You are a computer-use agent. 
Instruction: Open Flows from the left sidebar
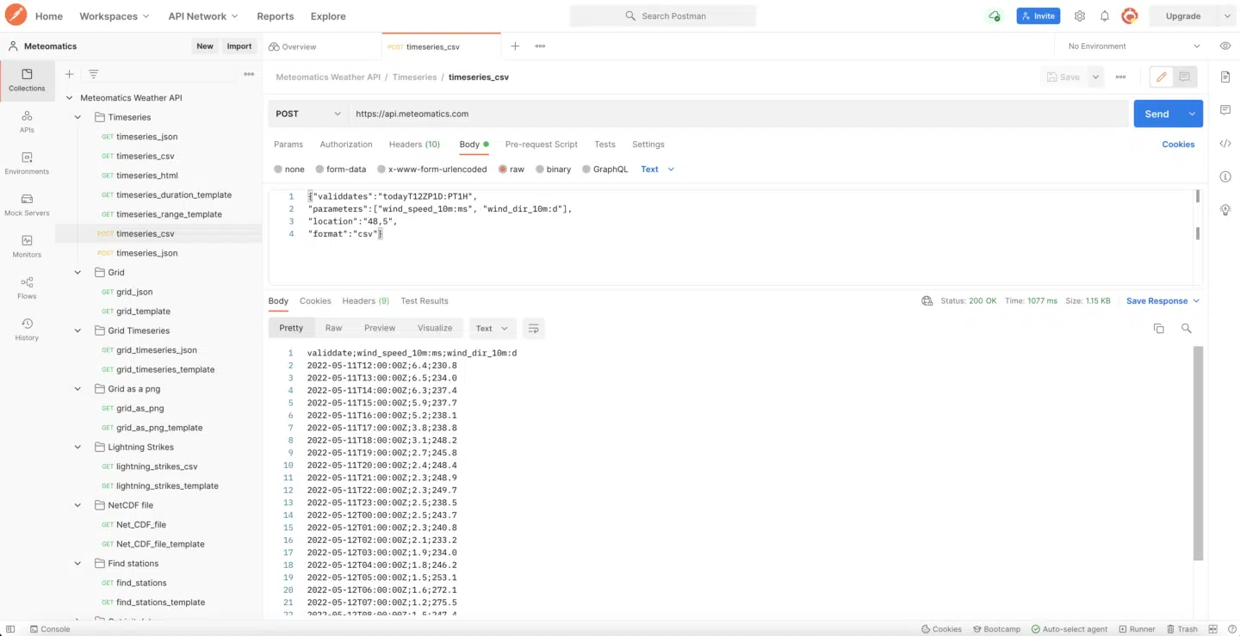pos(27,287)
